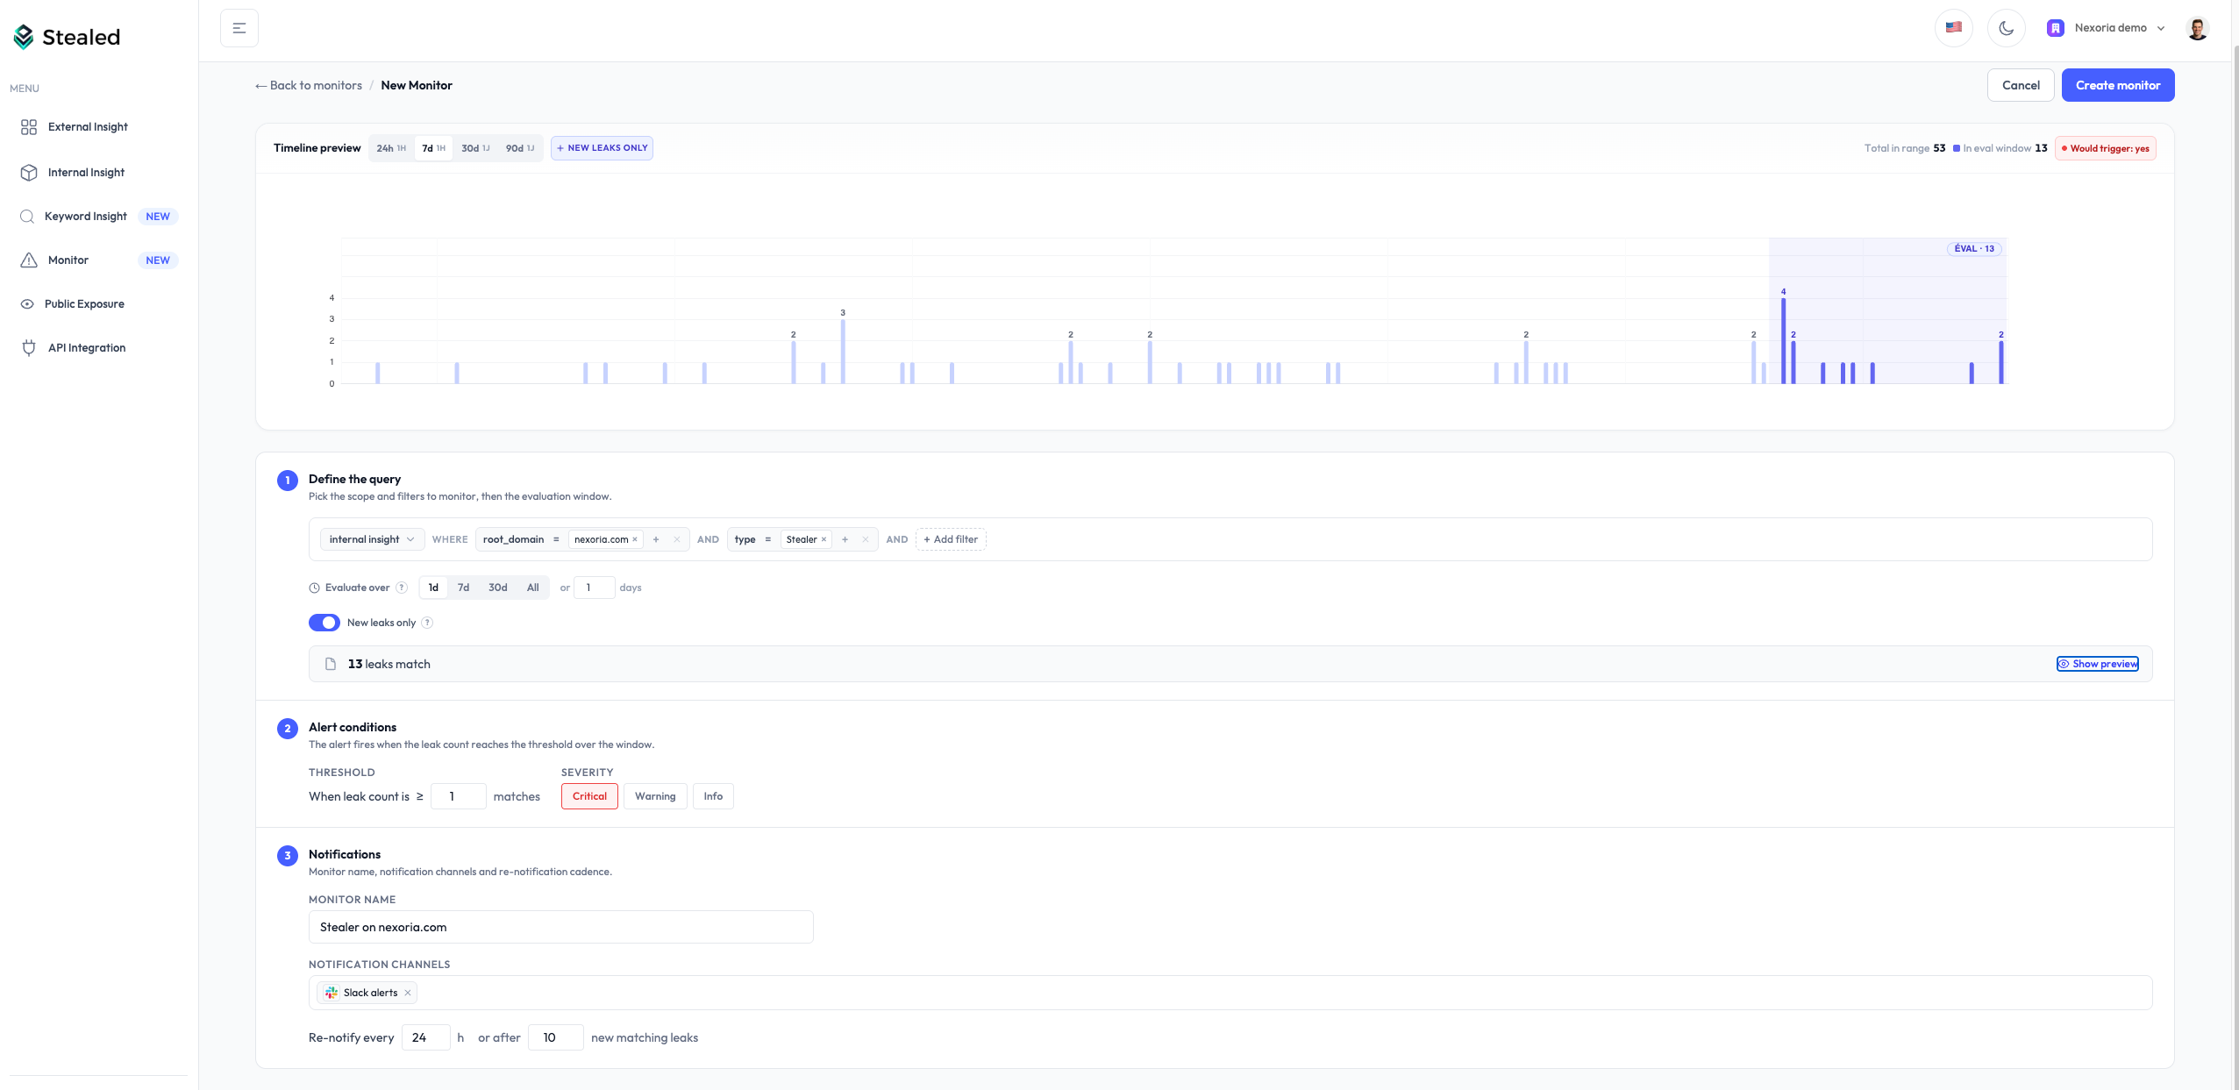2239x1090 pixels.
Task: Open the internal insight scope dropdown
Action: (372, 539)
